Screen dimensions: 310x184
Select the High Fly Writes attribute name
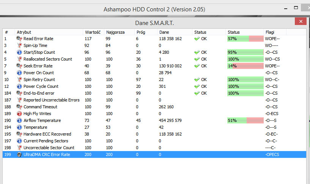coord(37,114)
